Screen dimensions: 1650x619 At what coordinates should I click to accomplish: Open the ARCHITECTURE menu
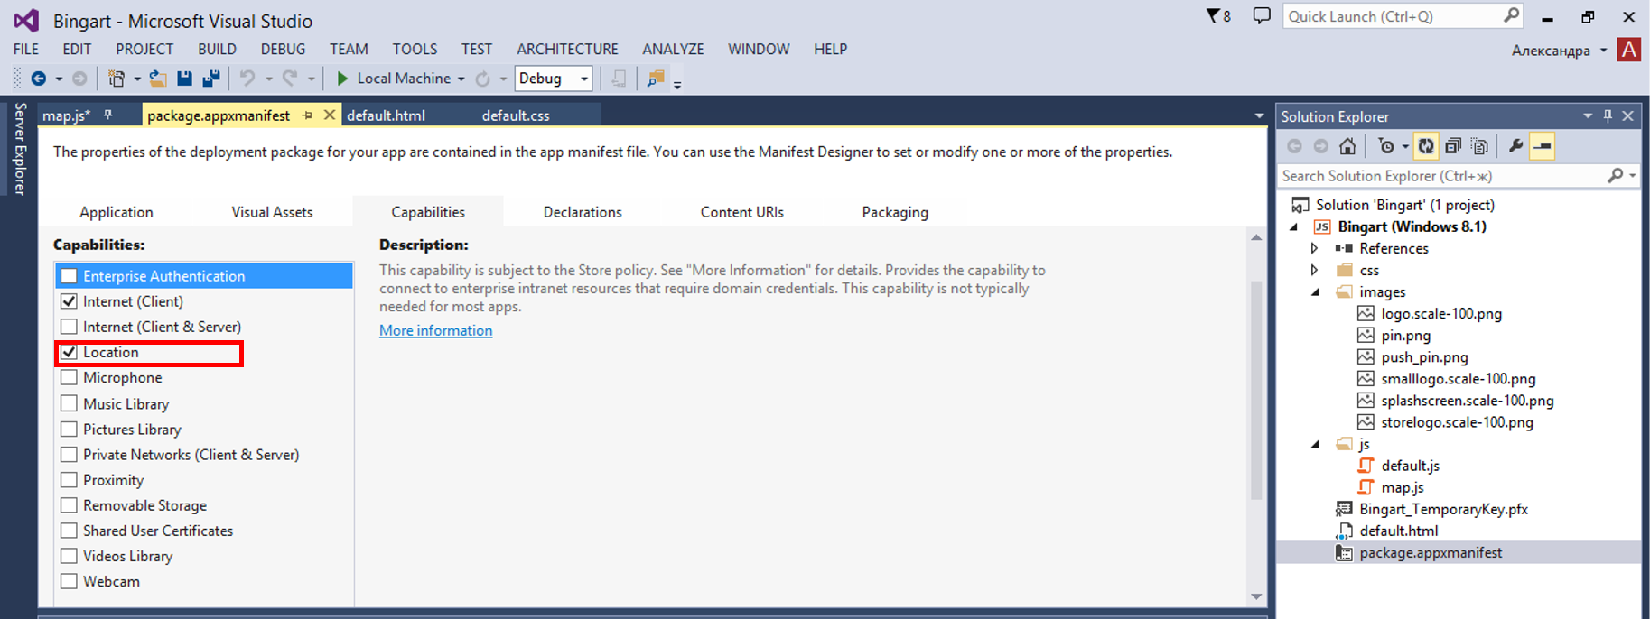567,50
